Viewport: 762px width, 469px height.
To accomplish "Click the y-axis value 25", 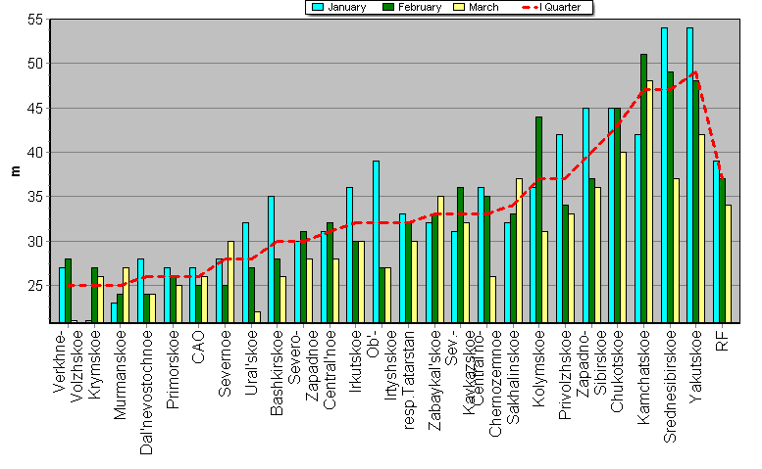I will pyautogui.click(x=36, y=286).
